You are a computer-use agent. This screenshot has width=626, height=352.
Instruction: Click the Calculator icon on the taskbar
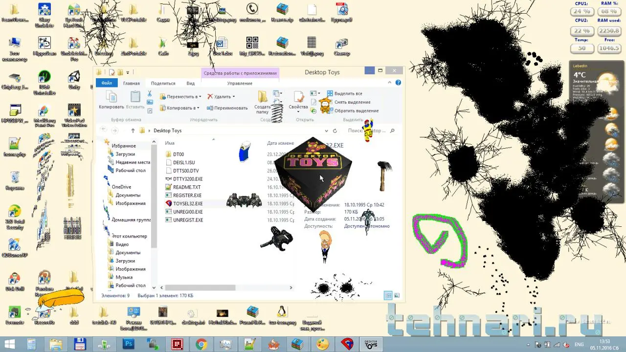32,344
